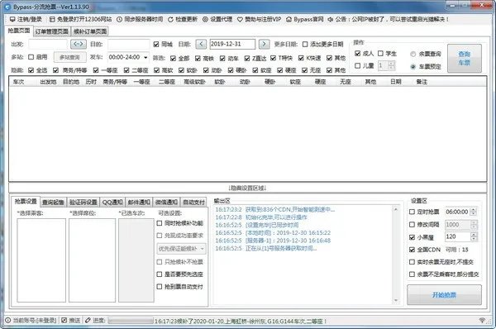
Task: Collapse the 隐藏设置区域 settings bar
Action: pos(247,188)
